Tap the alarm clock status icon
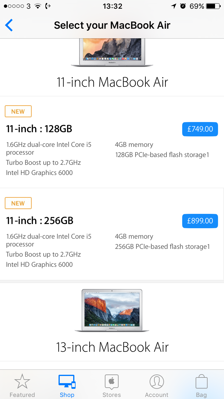Image resolution: width=224 pixels, height=399 pixels. tap(183, 6)
